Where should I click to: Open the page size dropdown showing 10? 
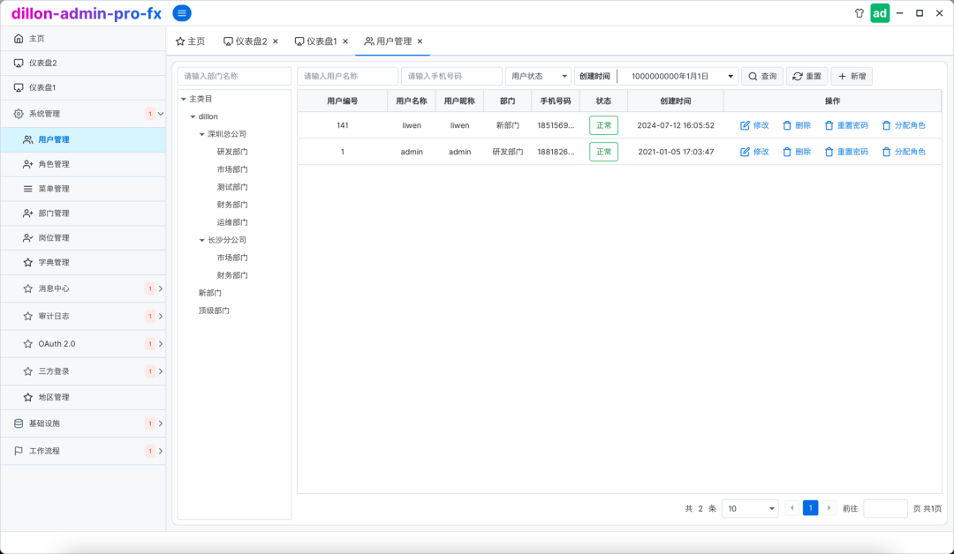click(749, 508)
